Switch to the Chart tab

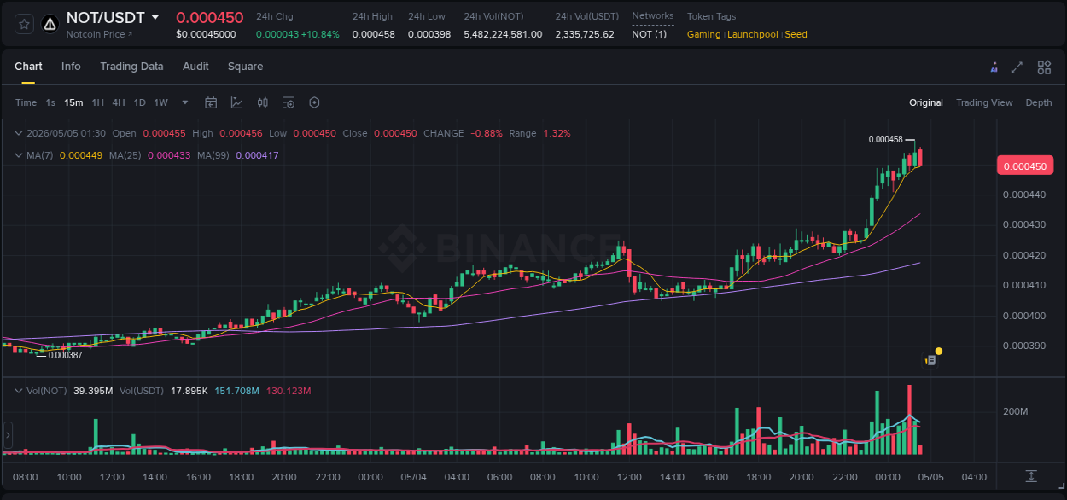[28, 67]
